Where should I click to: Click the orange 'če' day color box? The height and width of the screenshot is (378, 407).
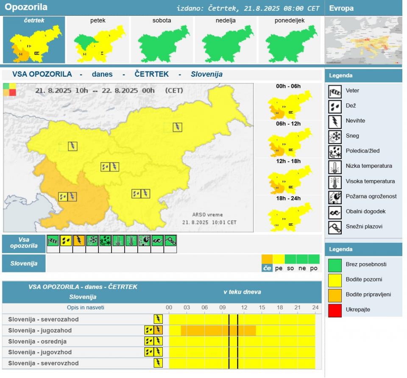click(x=267, y=259)
